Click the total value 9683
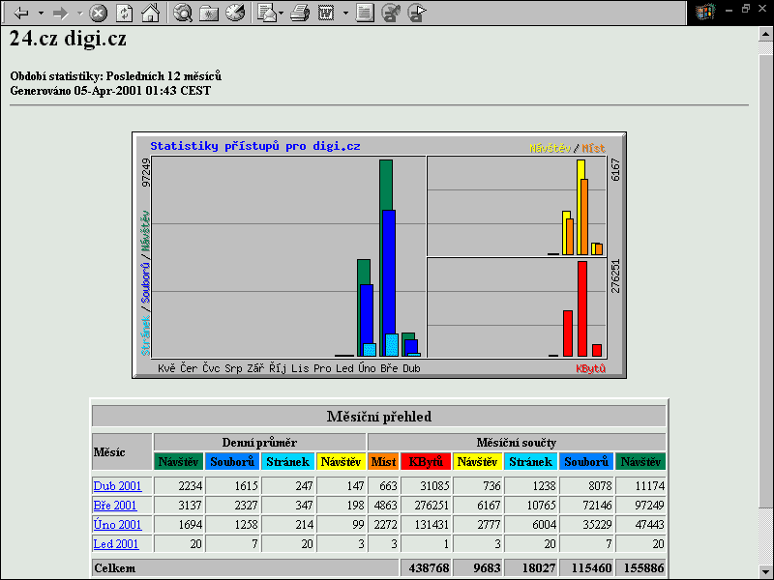774x580 pixels. coord(487,568)
